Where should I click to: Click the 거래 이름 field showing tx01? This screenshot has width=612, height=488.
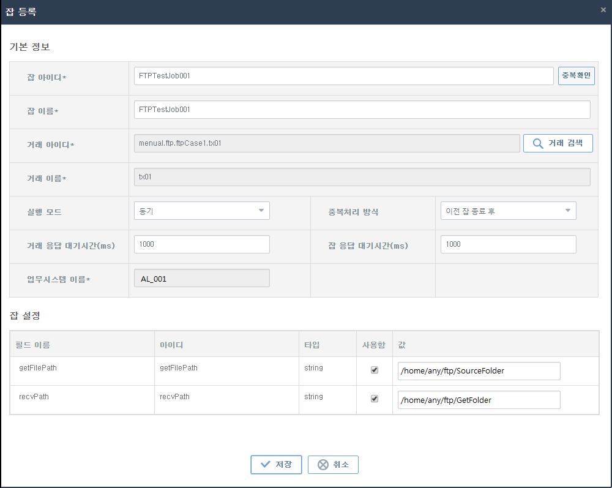click(362, 177)
